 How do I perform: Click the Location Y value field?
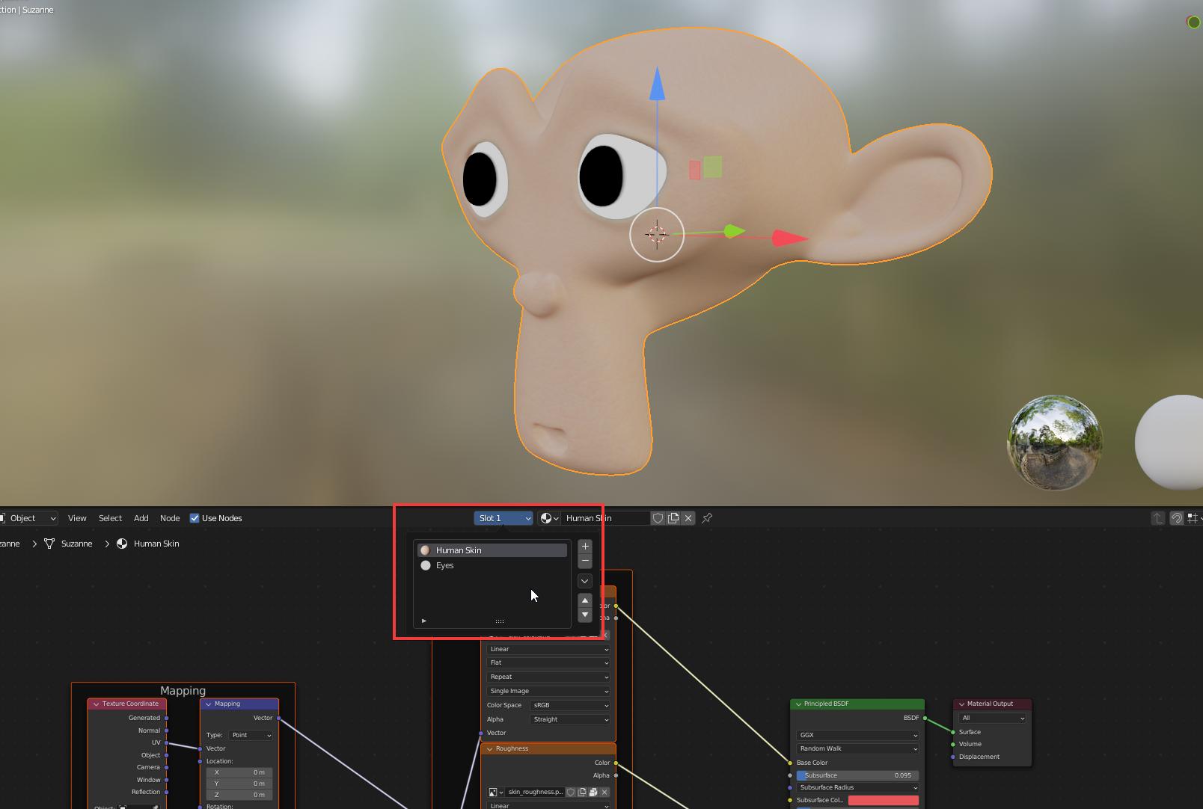click(x=239, y=784)
